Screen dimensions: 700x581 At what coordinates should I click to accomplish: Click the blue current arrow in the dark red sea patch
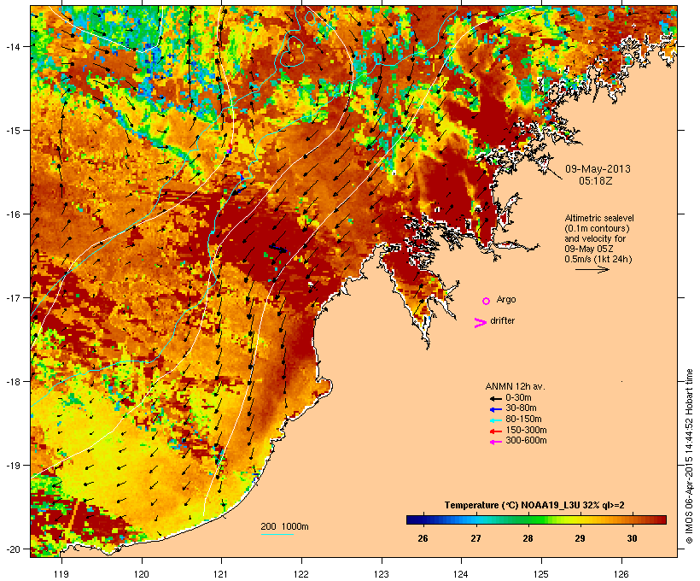pyautogui.click(x=278, y=249)
